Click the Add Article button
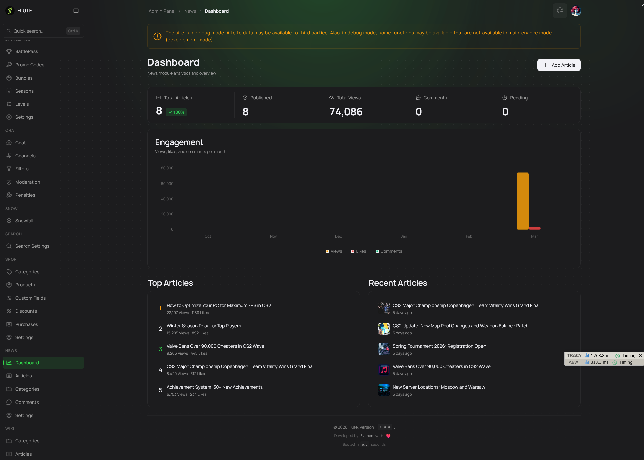This screenshot has width=644, height=460. click(559, 65)
